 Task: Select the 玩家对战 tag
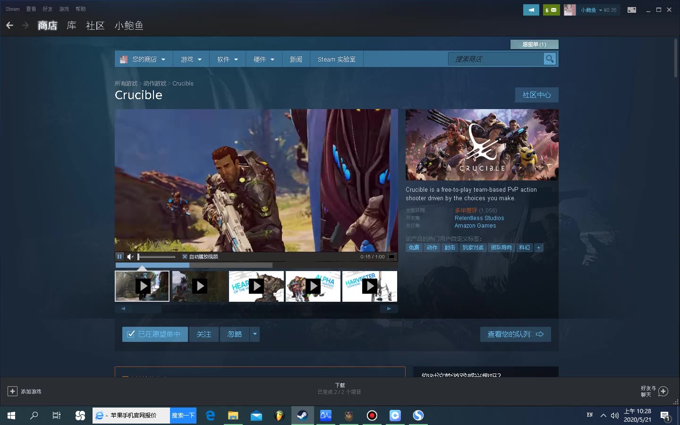pos(473,247)
